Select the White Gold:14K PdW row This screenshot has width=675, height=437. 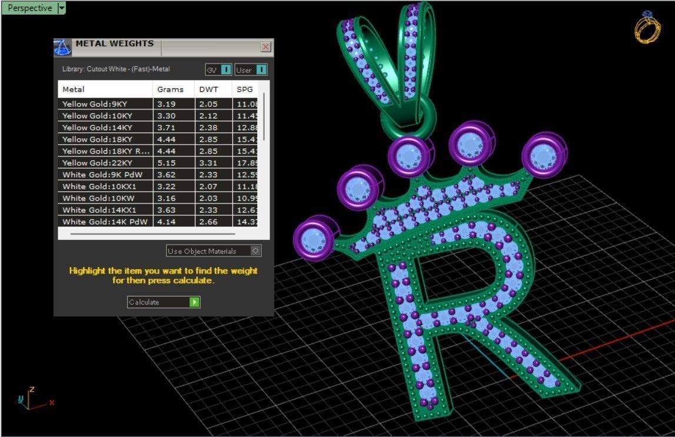point(158,222)
